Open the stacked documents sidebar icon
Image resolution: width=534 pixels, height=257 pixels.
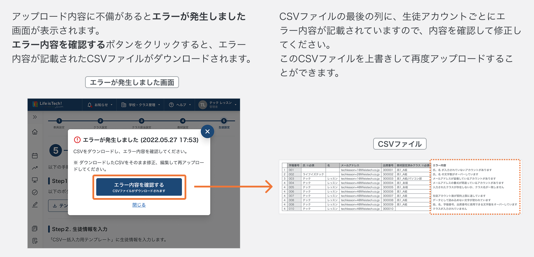click(x=35, y=229)
